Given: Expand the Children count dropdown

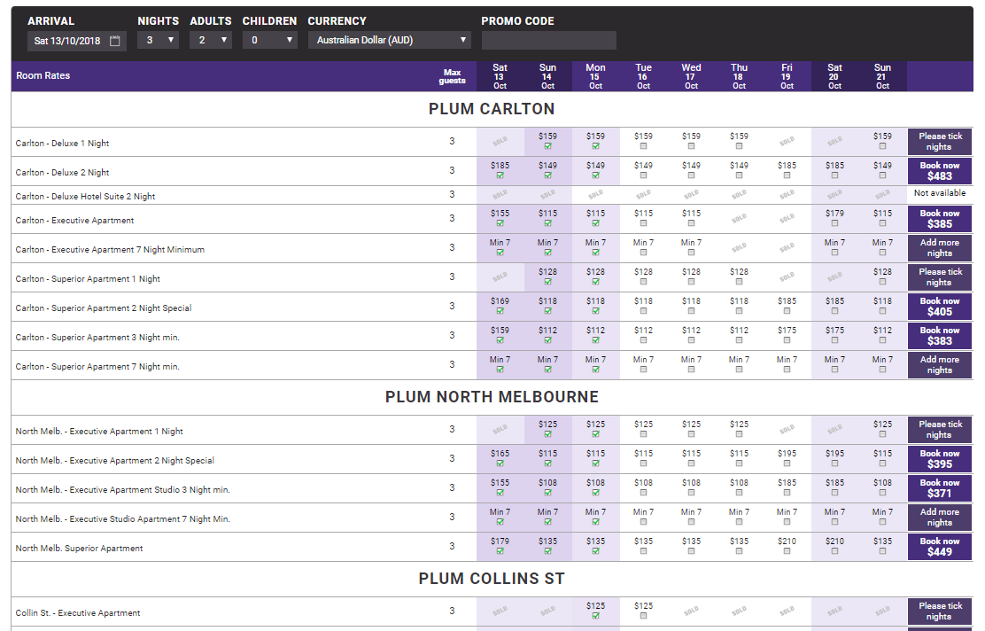Looking at the screenshot, I should [270, 40].
